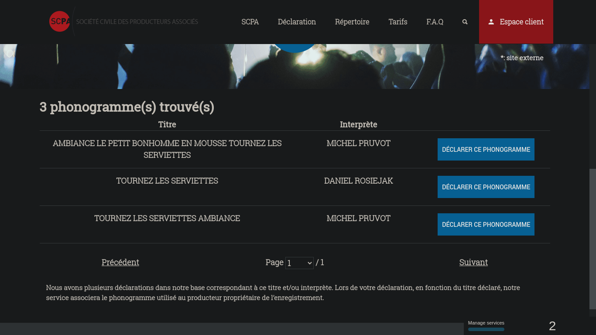Open the page number dropdown
The height and width of the screenshot is (335, 596).
pyautogui.click(x=299, y=263)
